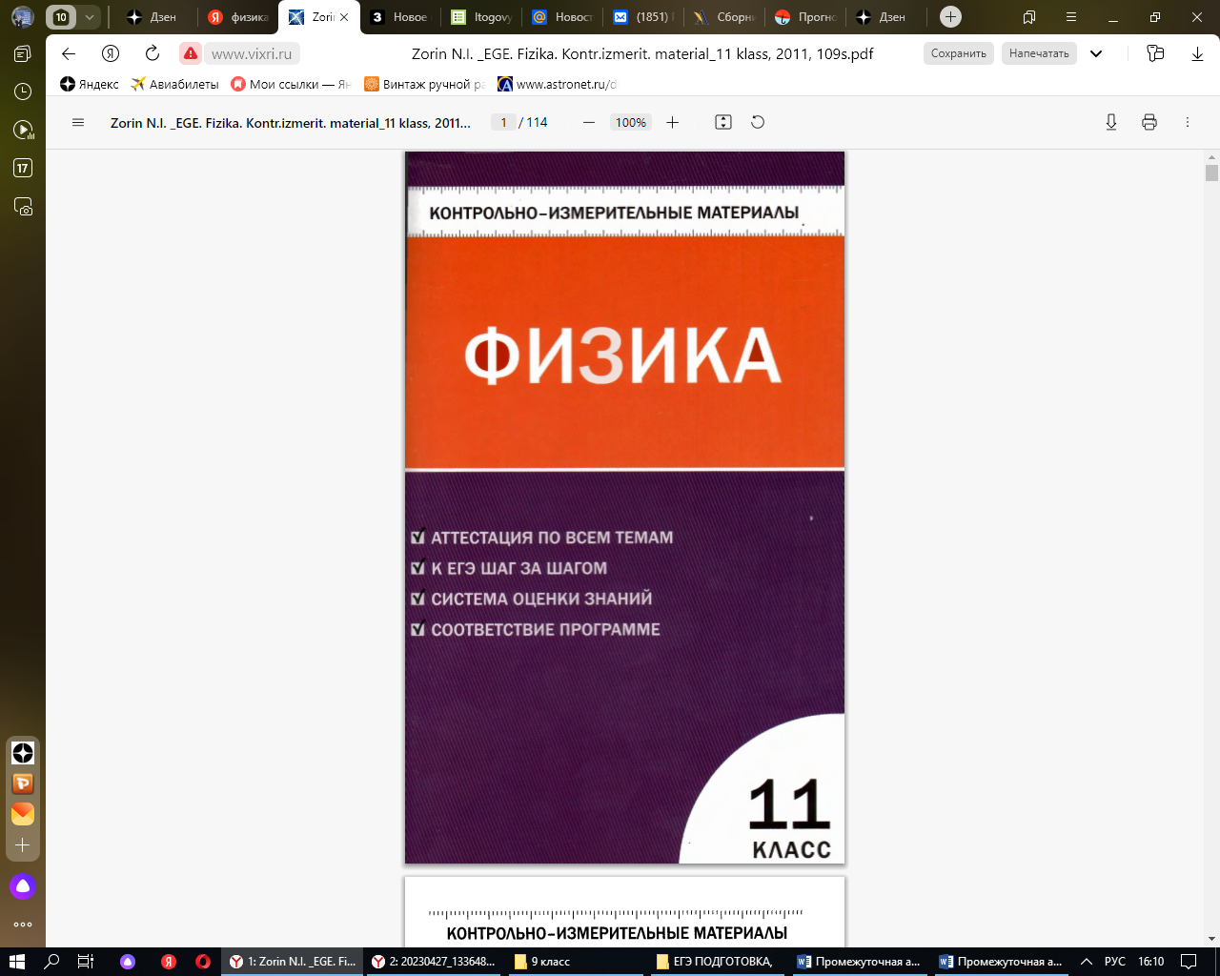Switch to the Новости tab

(562, 17)
